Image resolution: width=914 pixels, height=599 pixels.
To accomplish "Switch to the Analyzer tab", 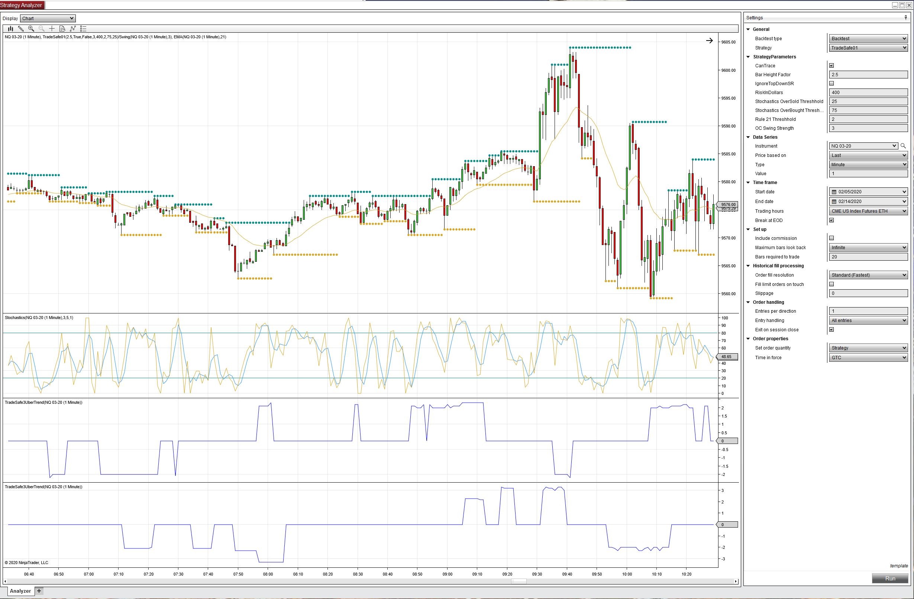I will click(20, 591).
